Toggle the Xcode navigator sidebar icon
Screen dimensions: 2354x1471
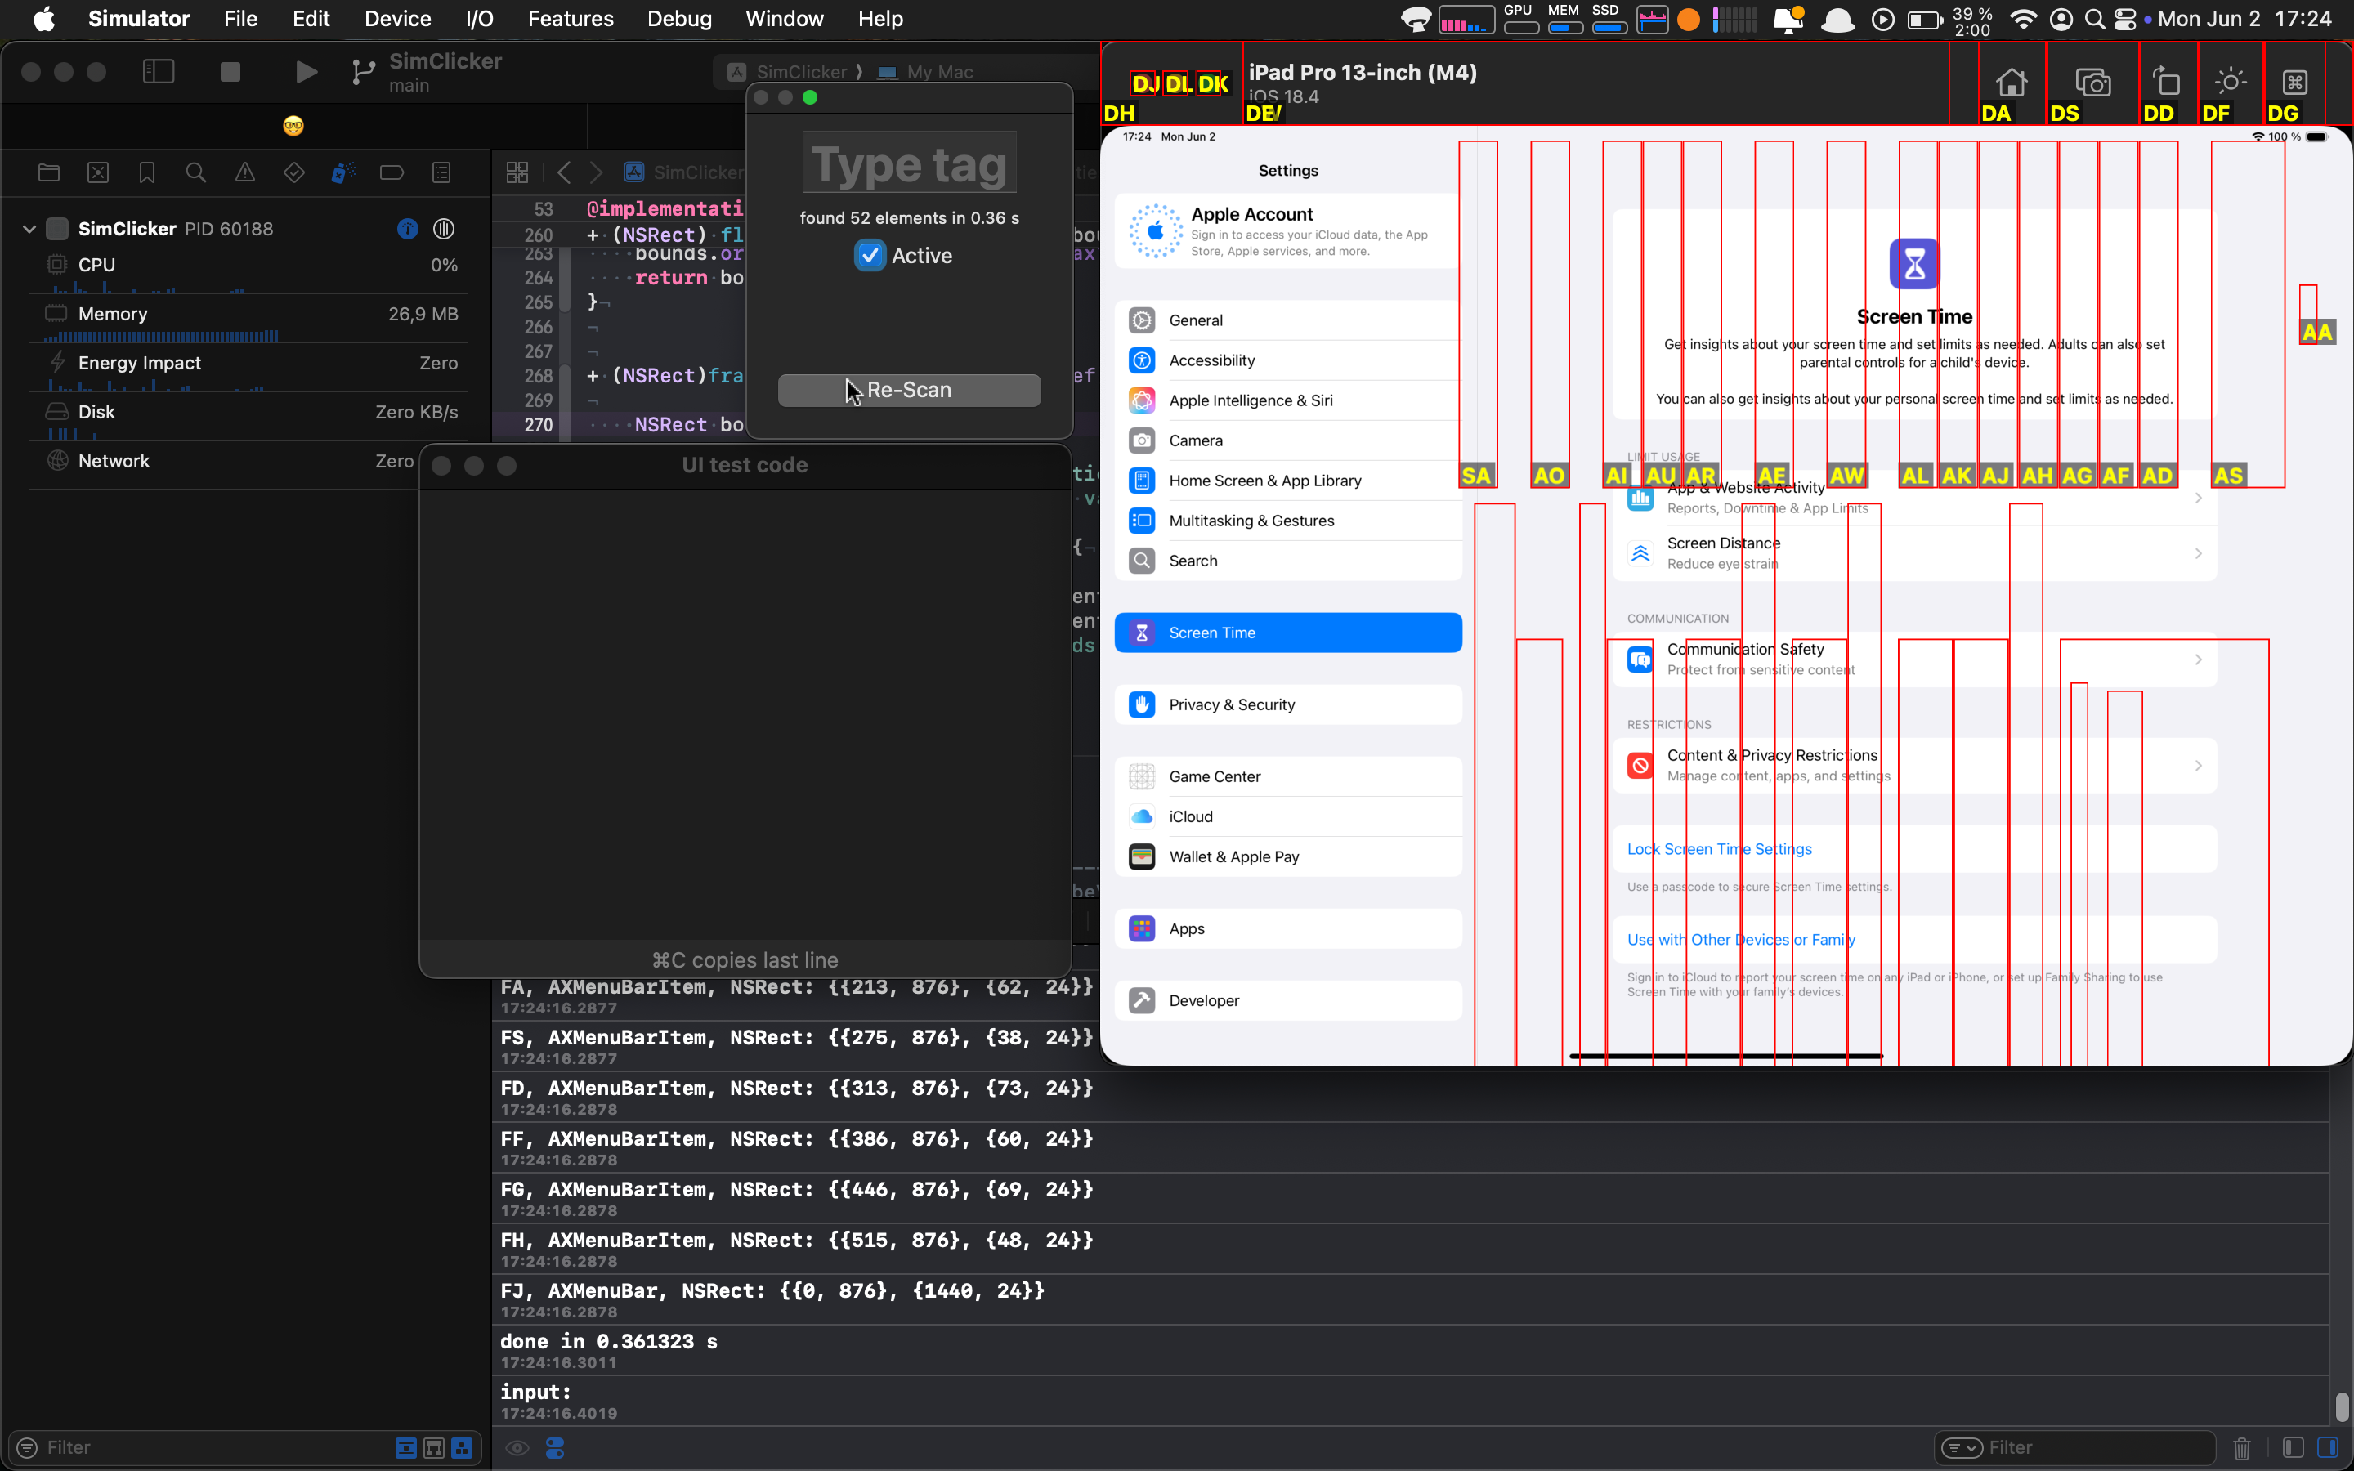click(159, 72)
